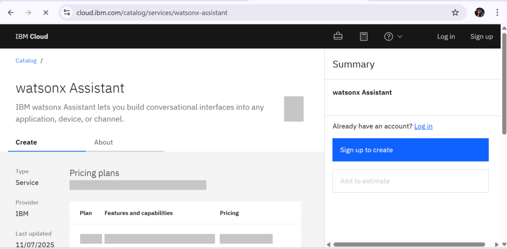Click the vertical scrollbar thumb
The height and width of the screenshot is (249, 507).
coord(504,83)
